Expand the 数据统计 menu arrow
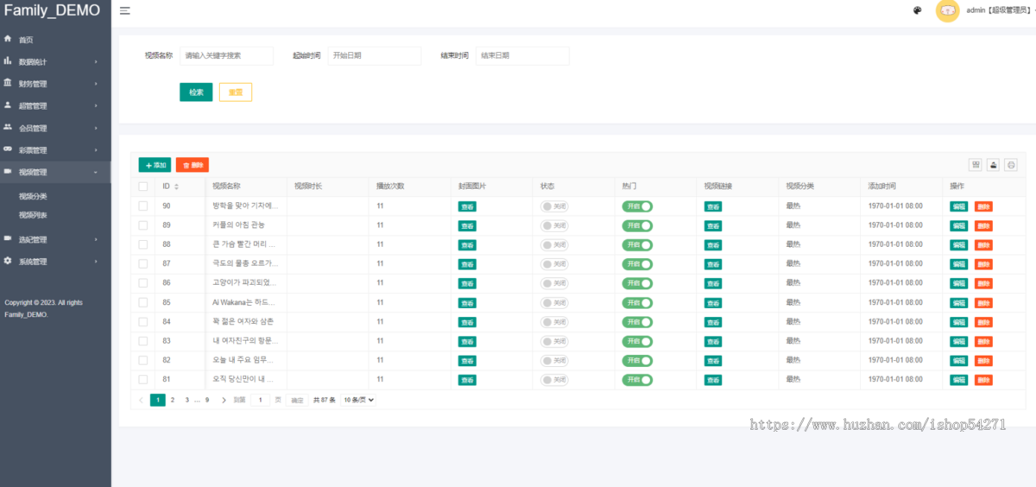 click(96, 62)
